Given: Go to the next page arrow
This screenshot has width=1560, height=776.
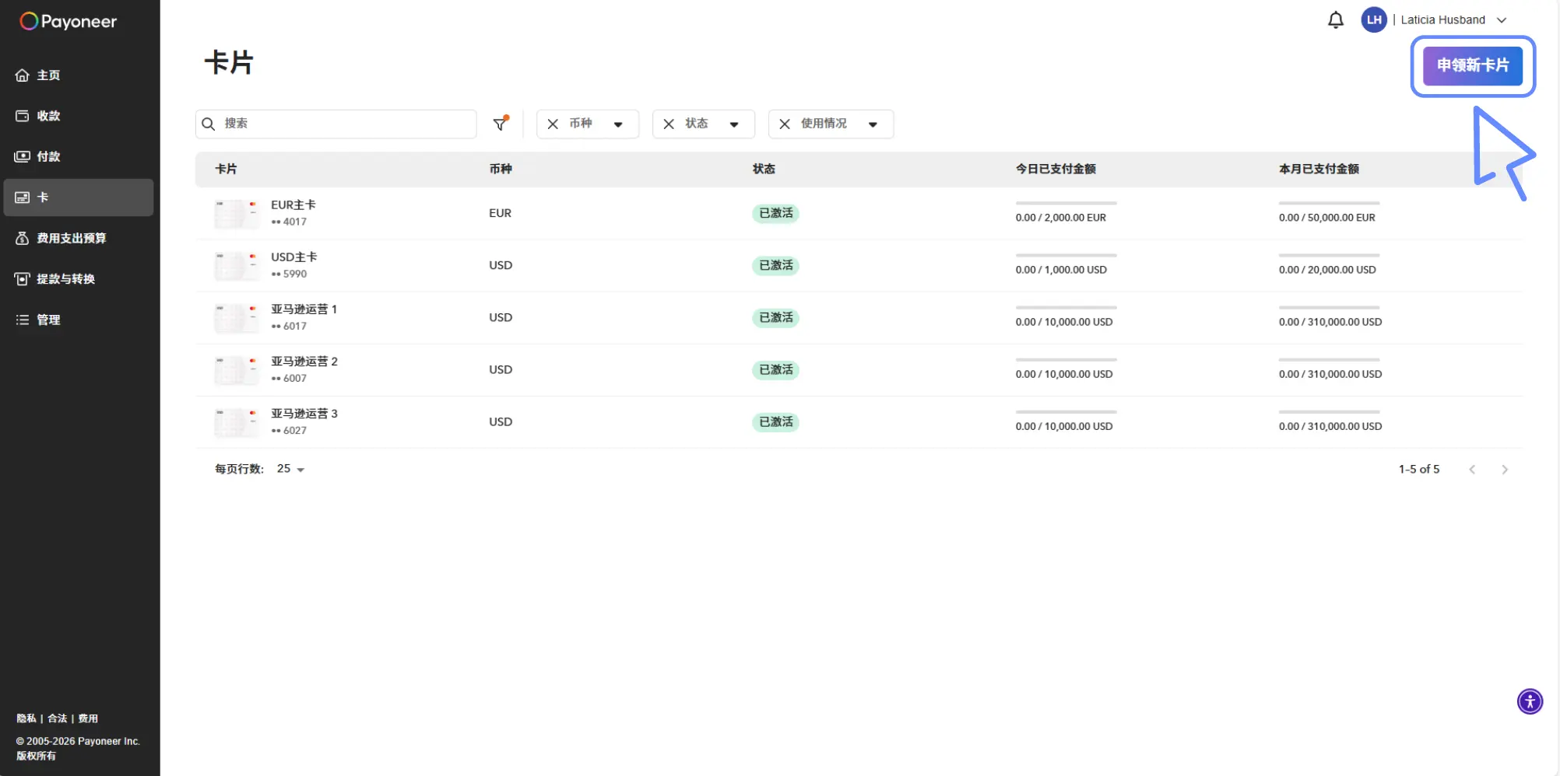Looking at the screenshot, I should point(1505,470).
